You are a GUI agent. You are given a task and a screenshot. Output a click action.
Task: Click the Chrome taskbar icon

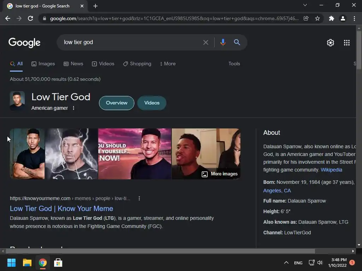43,263
